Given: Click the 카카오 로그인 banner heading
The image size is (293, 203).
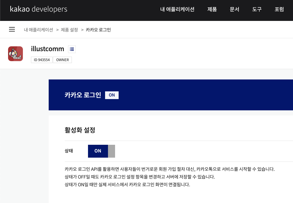Looking at the screenshot, I should pos(83,95).
